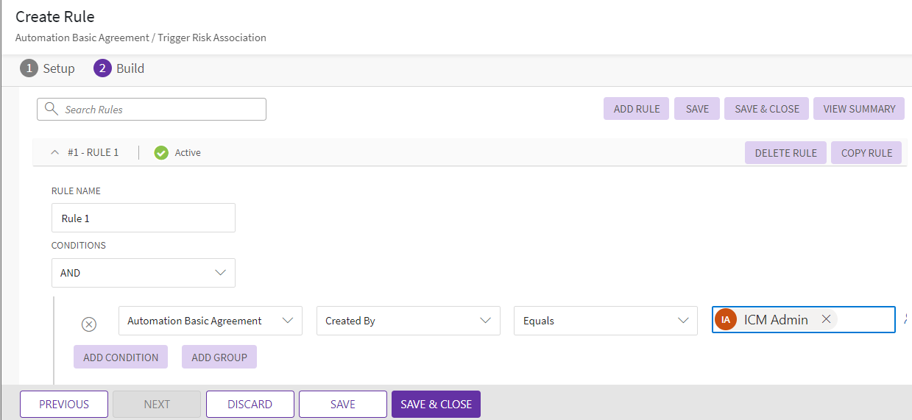This screenshot has width=912, height=420.
Task: Open the Created By attribute dropdown
Action: (408, 321)
